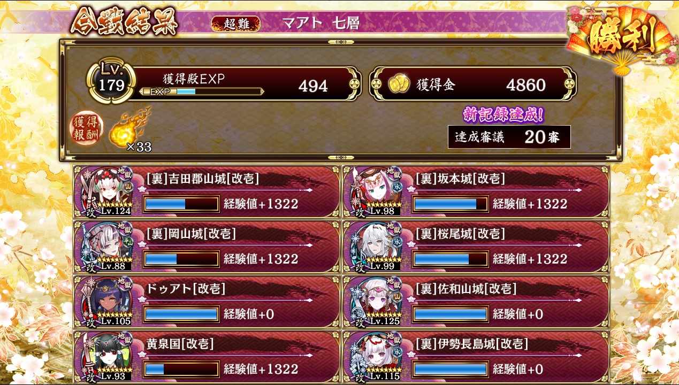679x385 pixels.
Task: Click the 超難 difficulty badge
Action: [x=236, y=24]
